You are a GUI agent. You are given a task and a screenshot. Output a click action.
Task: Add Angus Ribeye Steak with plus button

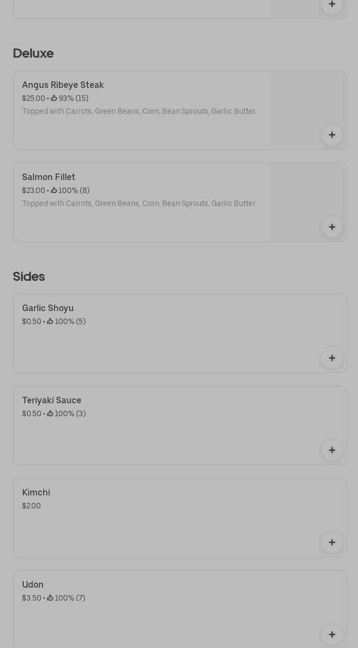[x=332, y=135]
